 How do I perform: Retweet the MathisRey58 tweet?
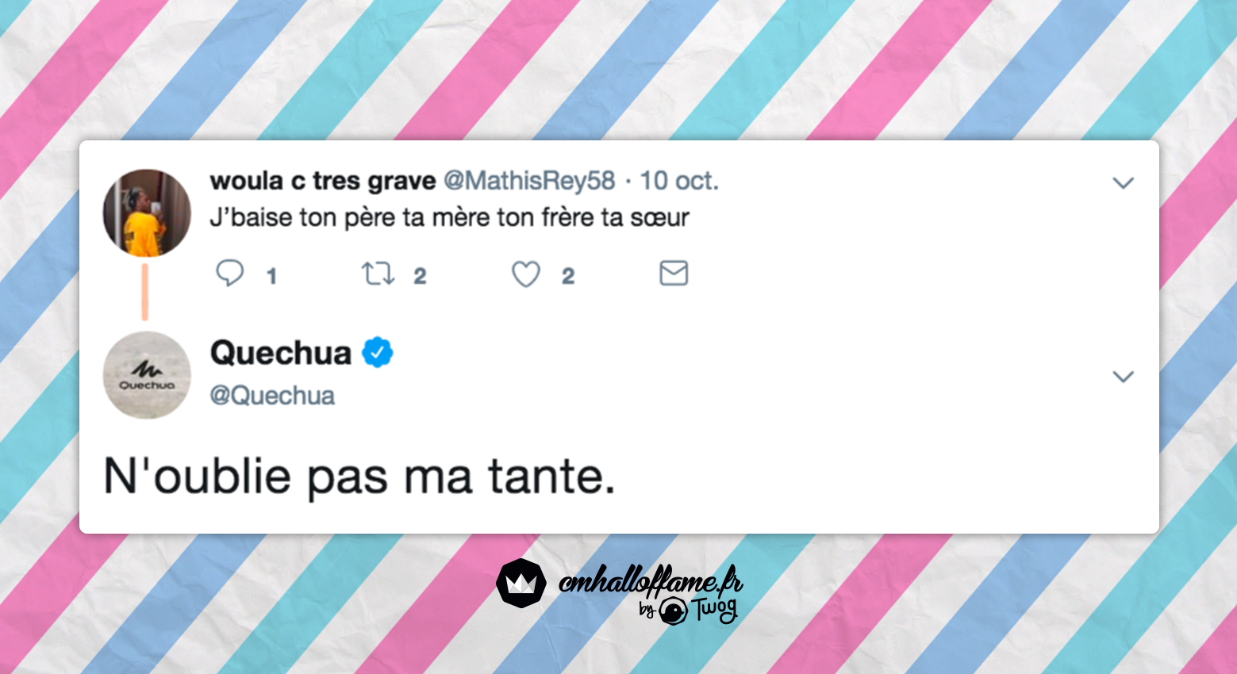378,274
